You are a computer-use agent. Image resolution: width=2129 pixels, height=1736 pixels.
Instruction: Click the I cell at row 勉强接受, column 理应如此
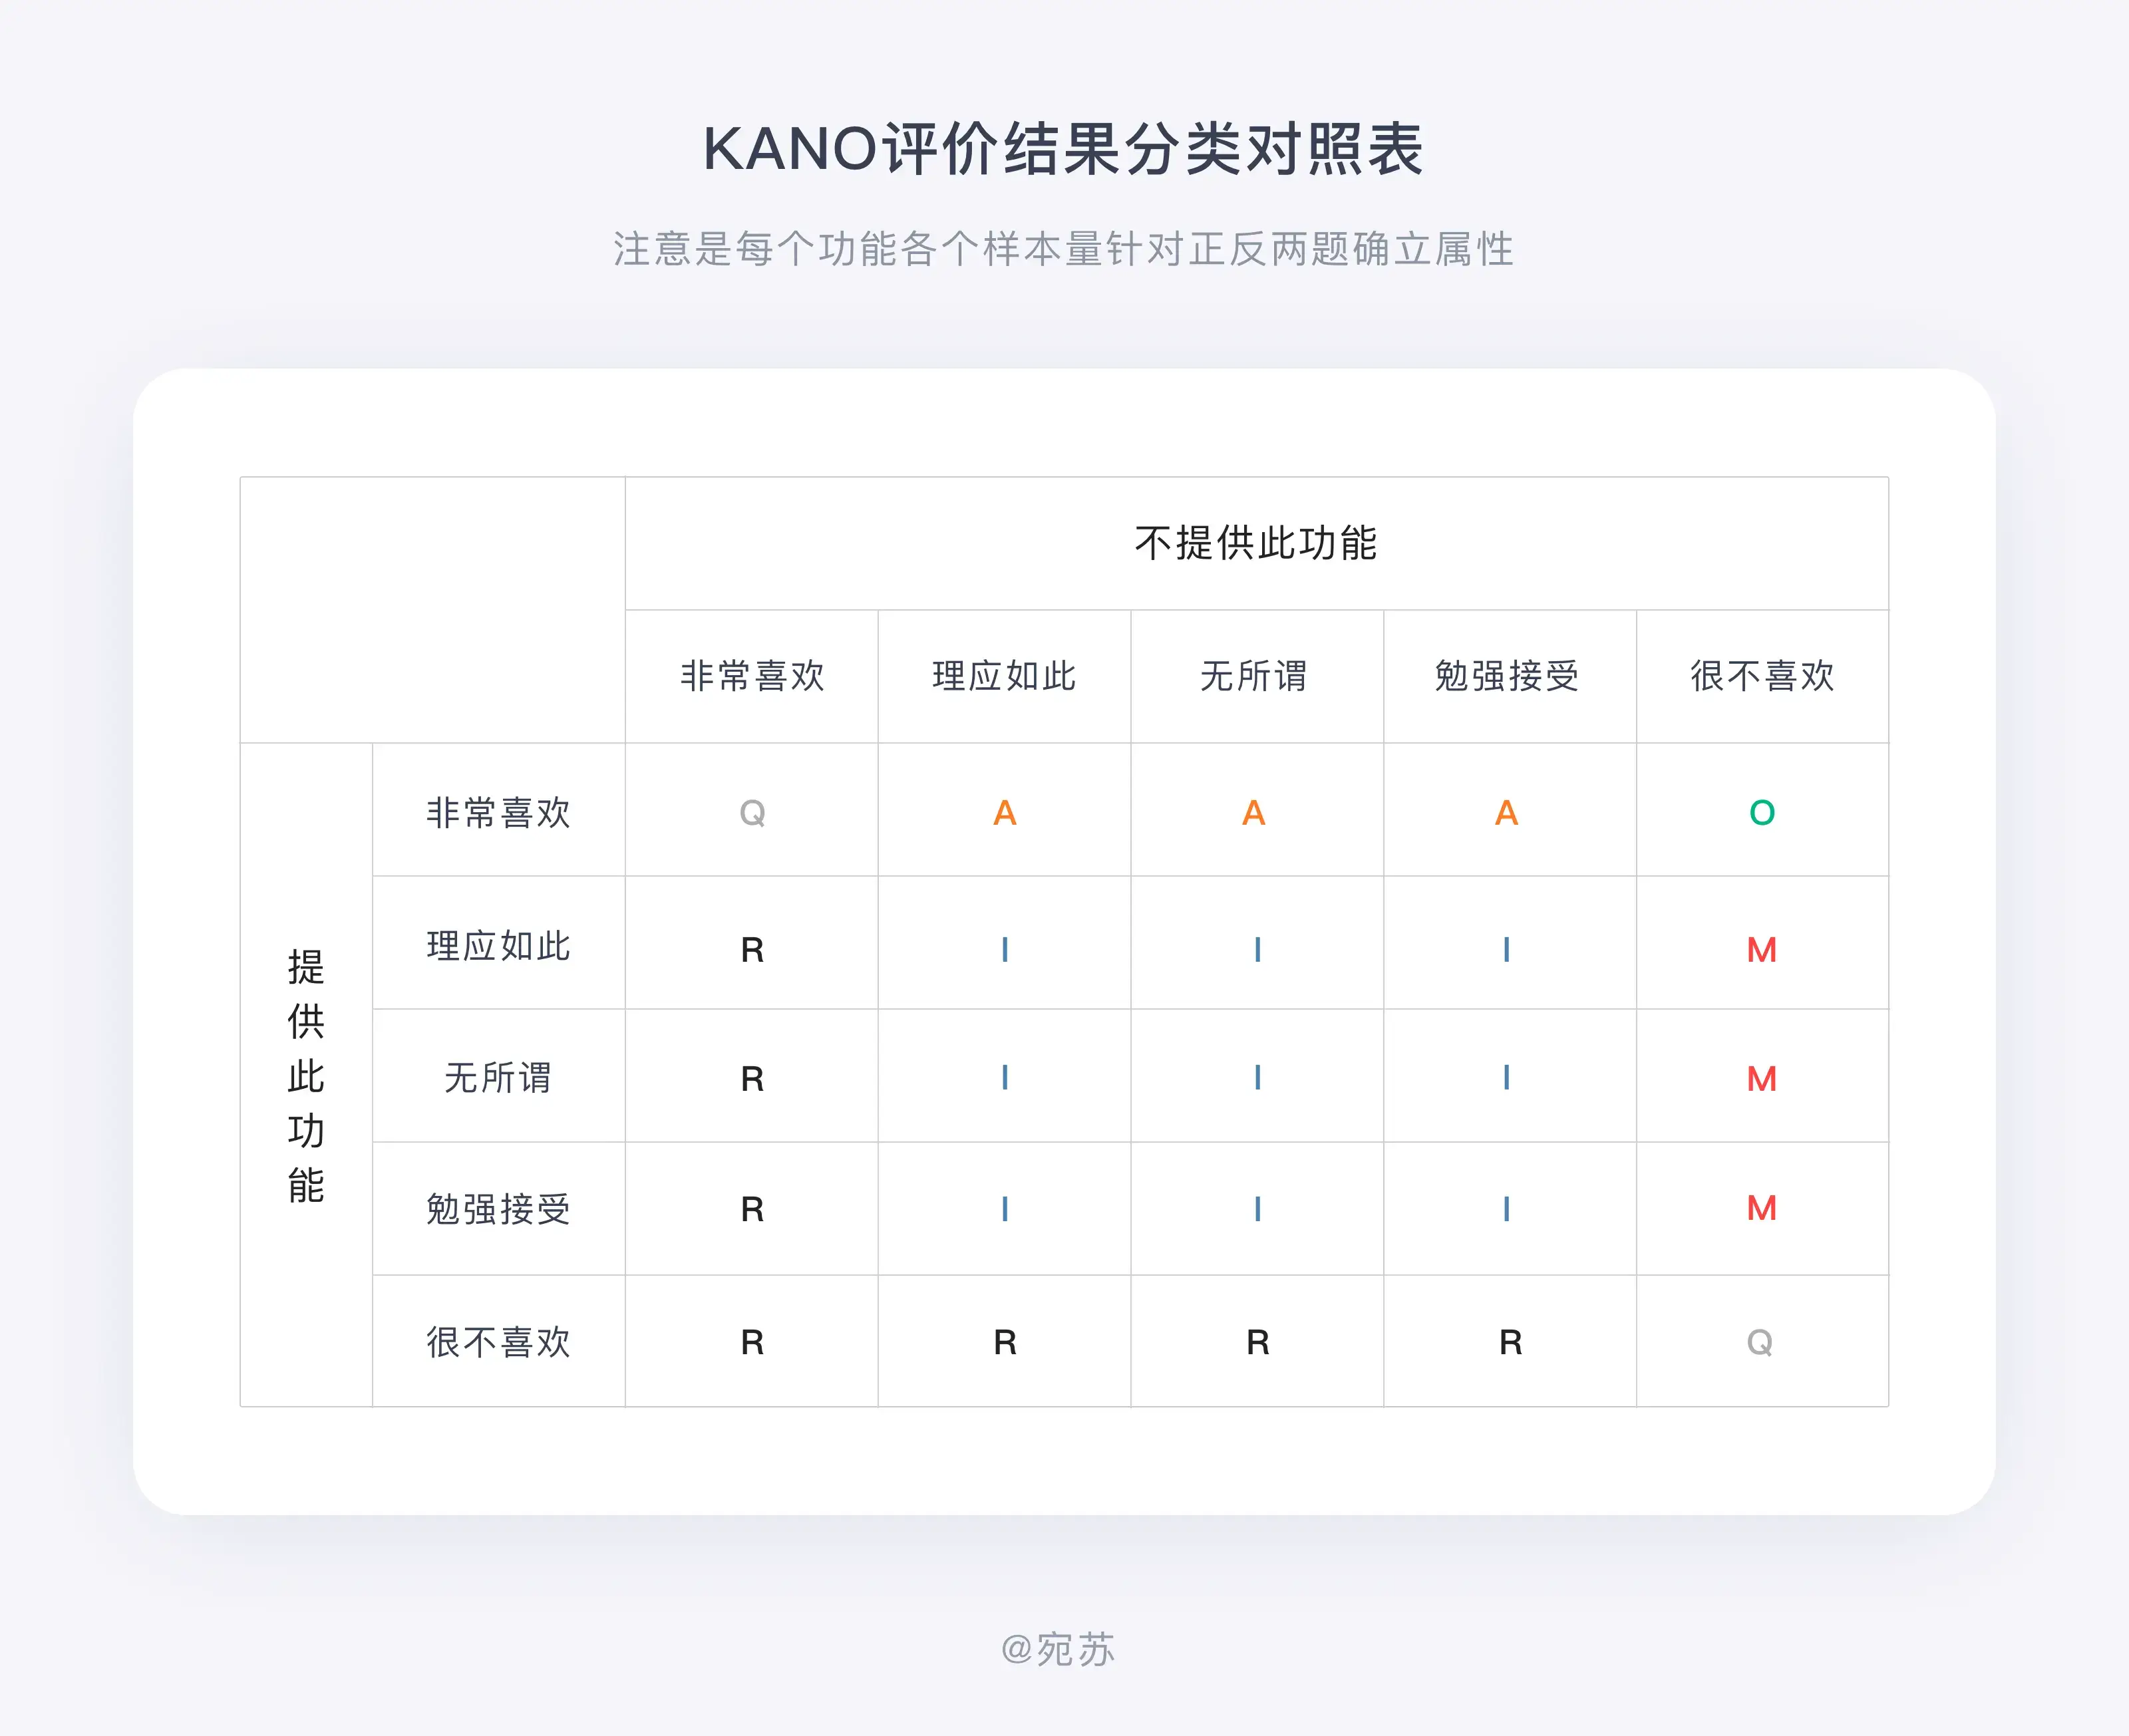pyautogui.click(x=1005, y=1209)
